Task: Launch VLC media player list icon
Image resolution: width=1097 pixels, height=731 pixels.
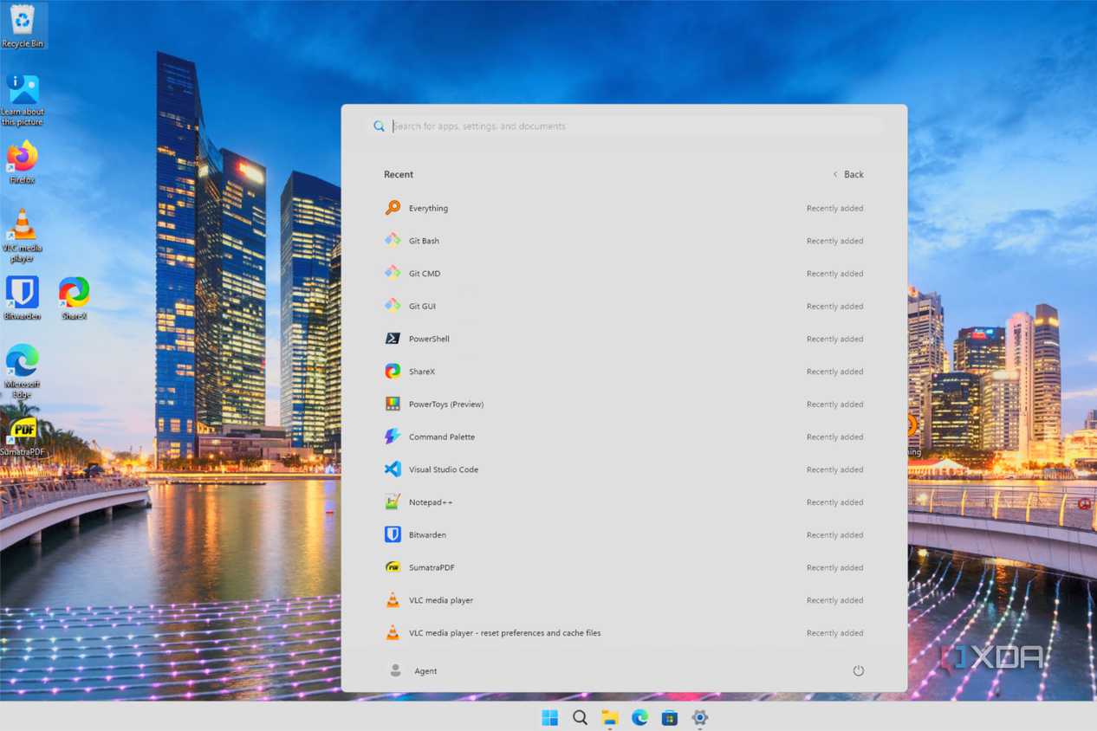Action: click(x=393, y=600)
